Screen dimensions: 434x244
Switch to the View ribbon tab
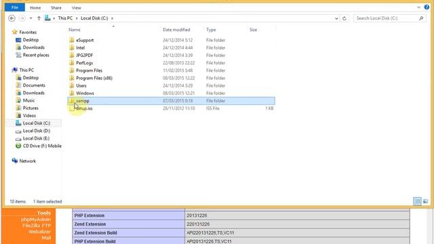click(x=77, y=7)
